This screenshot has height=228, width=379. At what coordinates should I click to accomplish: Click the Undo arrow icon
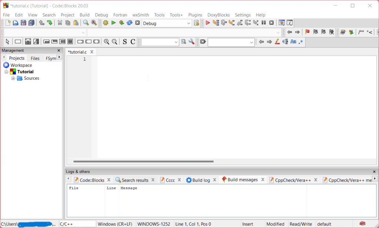click(x=41, y=23)
